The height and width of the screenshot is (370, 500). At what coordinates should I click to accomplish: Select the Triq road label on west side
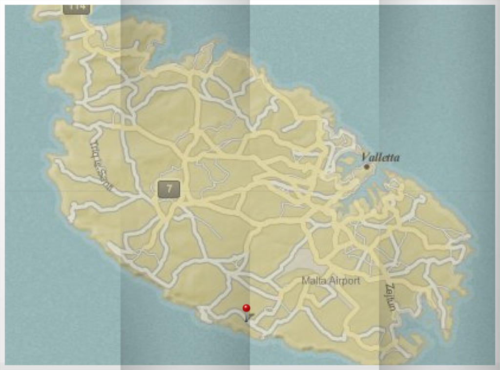[101, 165]
